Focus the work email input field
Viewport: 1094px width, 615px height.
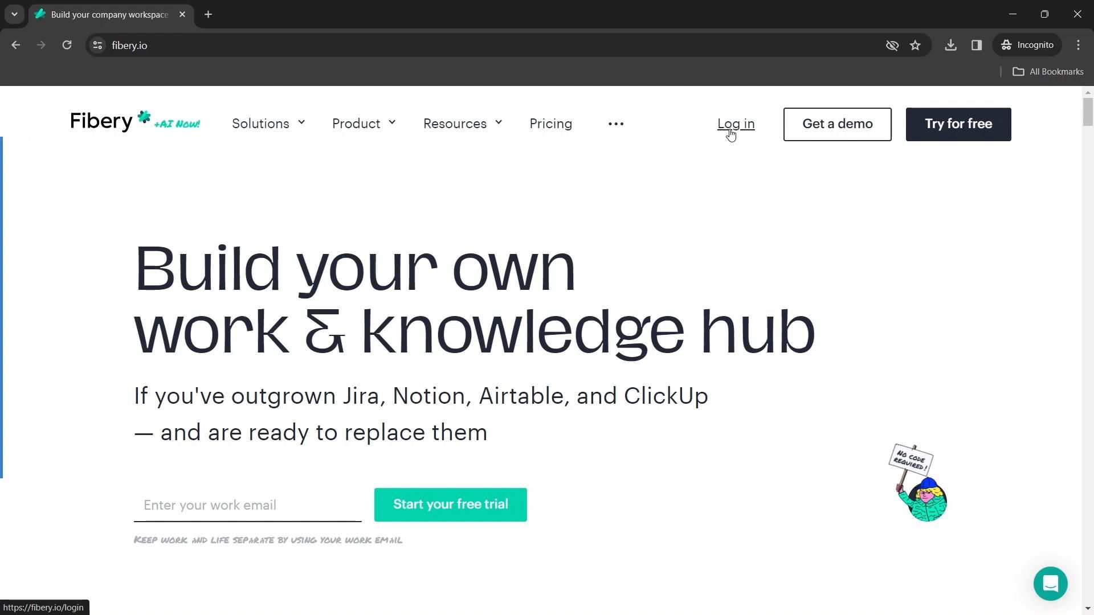pyautogui.click(x=247, y=505)
